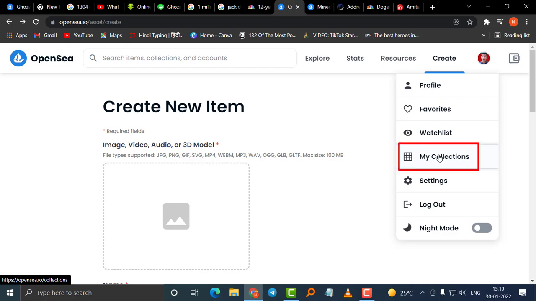Choose Log Out from account menu
Screen dimensions: 536x301
tap(447, 204)
